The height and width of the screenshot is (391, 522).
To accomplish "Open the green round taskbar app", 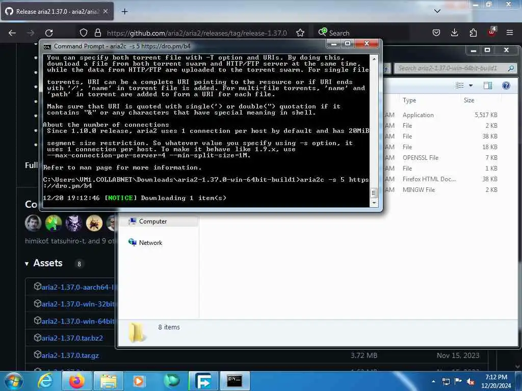I will point(172,381).
